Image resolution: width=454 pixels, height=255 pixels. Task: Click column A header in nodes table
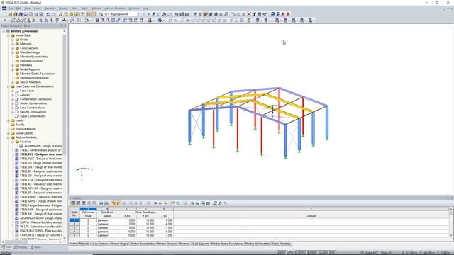88,209
